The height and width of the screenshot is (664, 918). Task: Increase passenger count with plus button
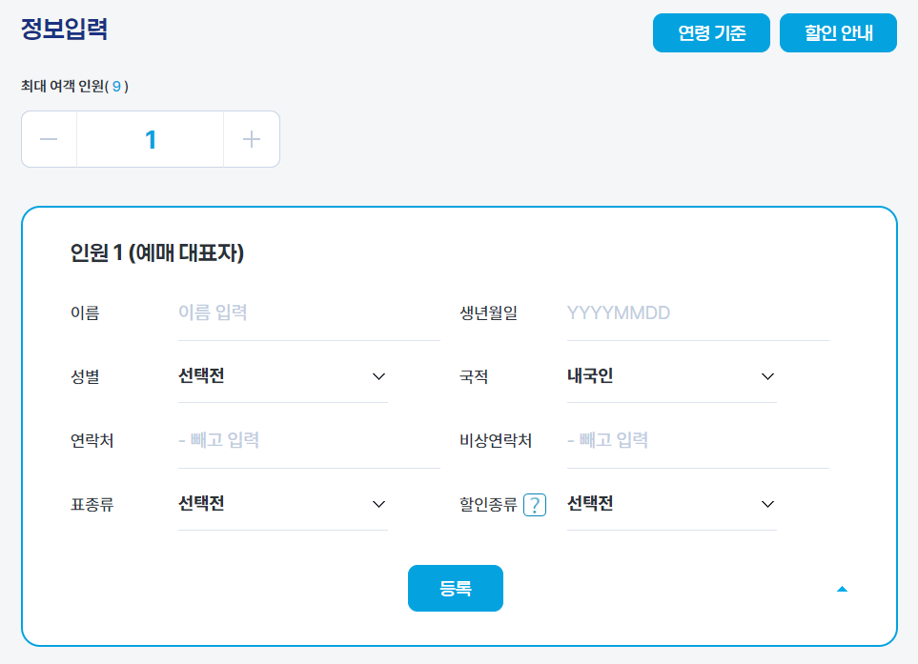pyautogui.click(x=252, y=139)
